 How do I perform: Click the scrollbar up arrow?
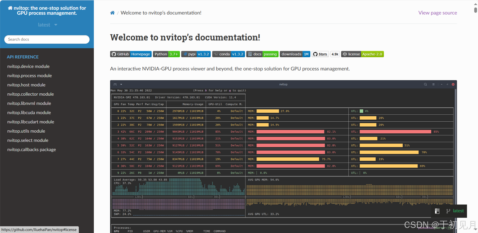pos(475,4)
